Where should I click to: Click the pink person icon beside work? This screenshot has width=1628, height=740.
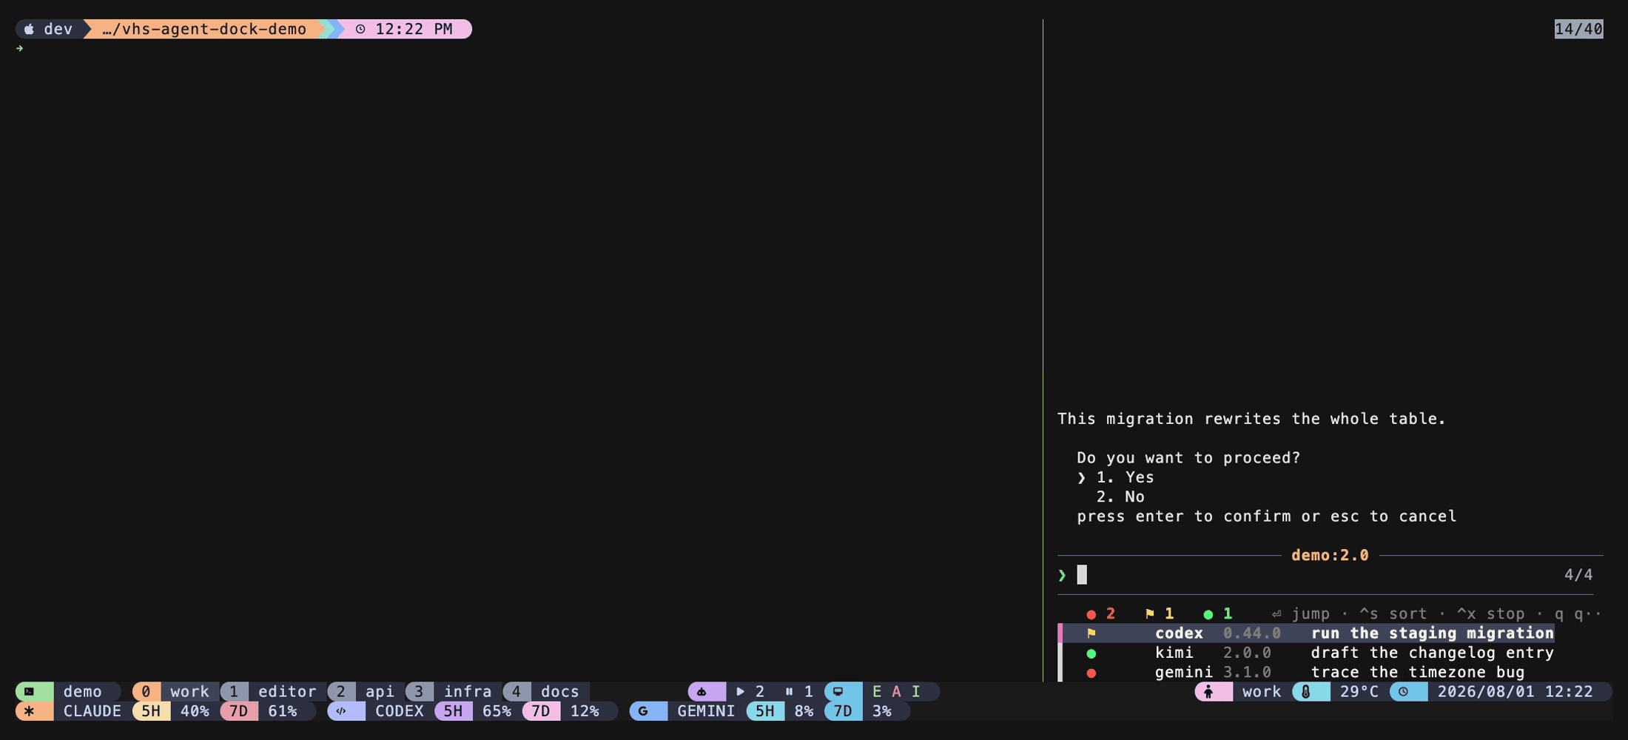(x=1208, y=691)
